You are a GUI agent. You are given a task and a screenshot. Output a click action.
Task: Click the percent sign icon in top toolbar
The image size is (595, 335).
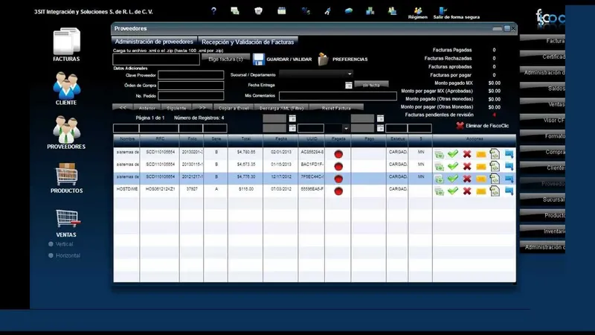click(x=306, y=11)
